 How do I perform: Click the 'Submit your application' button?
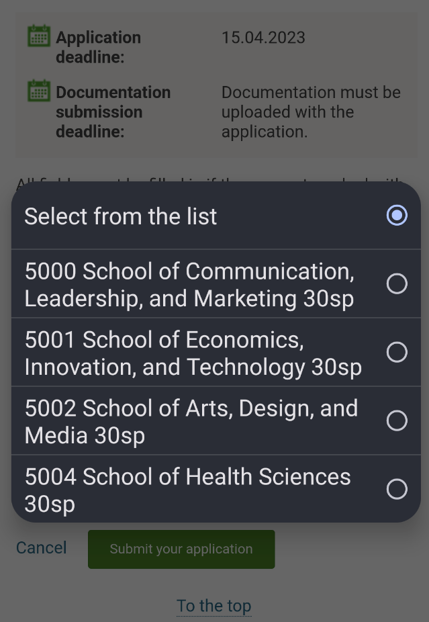click(x=181, y=549)
